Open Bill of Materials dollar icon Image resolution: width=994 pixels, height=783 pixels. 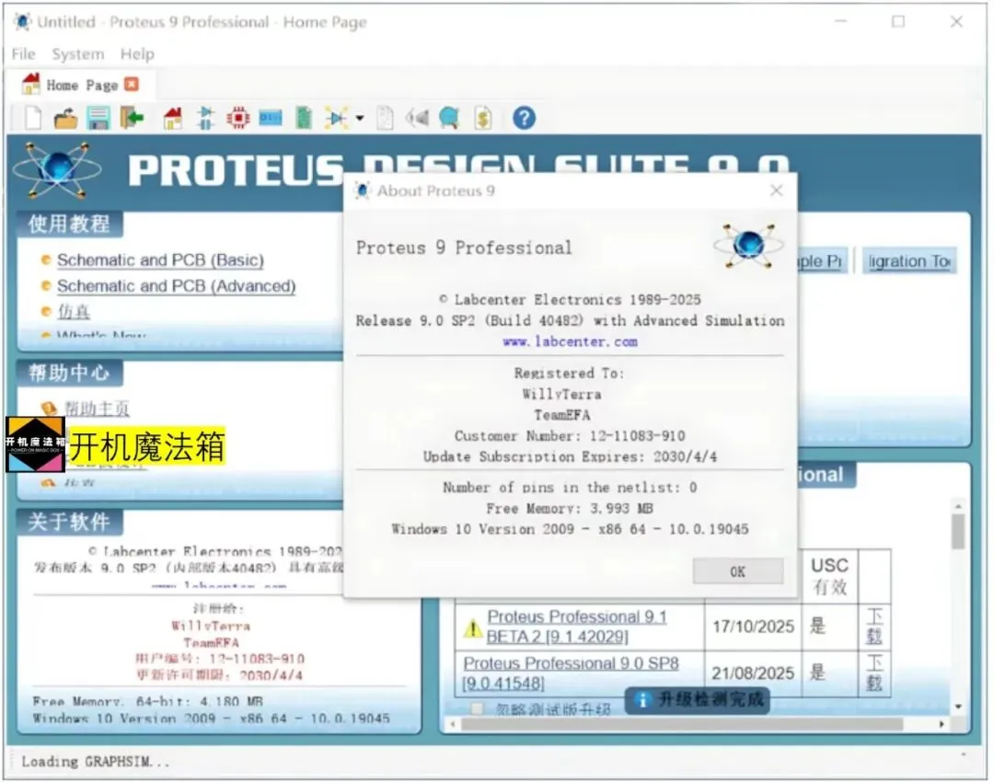482,119
